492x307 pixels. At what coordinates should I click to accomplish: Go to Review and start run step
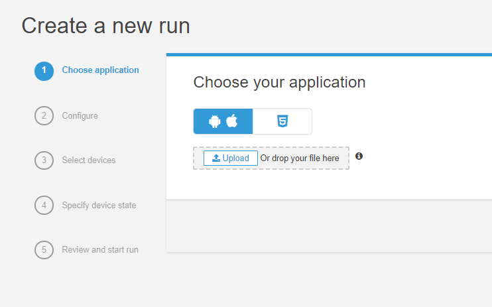point(100,249)
